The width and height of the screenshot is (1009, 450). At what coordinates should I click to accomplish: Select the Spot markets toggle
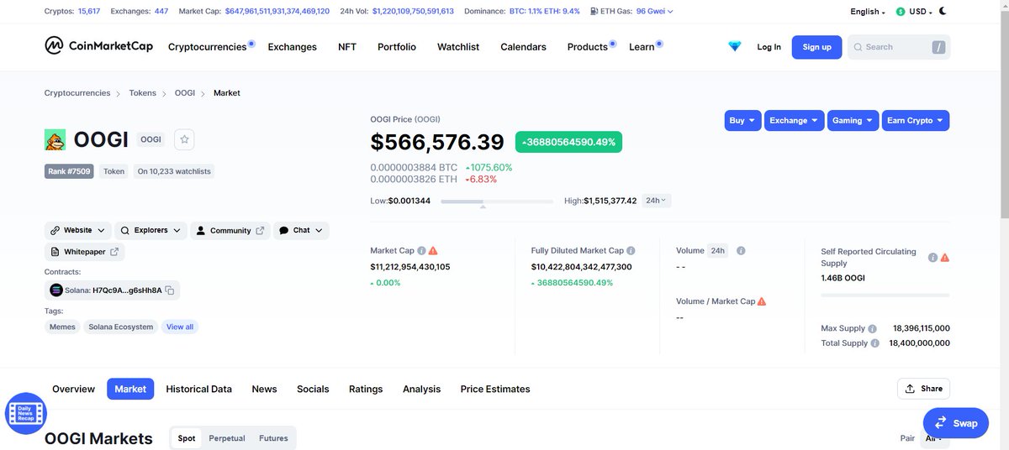coord(187,438)
